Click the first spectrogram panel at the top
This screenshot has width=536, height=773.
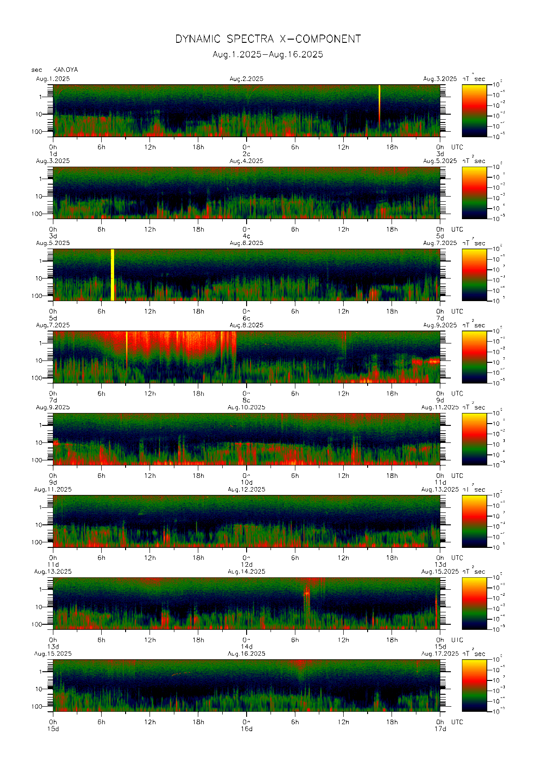246,110
